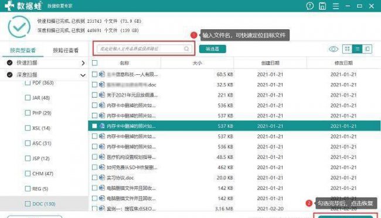This screenshot has height=218, width=381.
Task: Click Word icon of 医疗机构设置规划指导 file
Action: (x=102, y=157)
